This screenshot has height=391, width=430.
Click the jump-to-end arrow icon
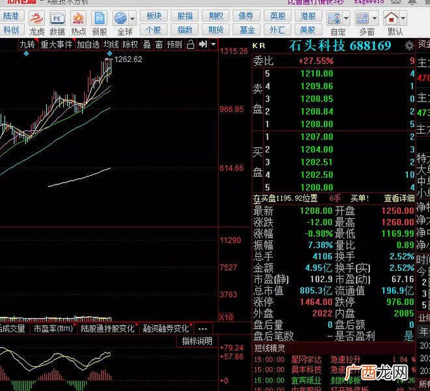click(x=203, y=44)
